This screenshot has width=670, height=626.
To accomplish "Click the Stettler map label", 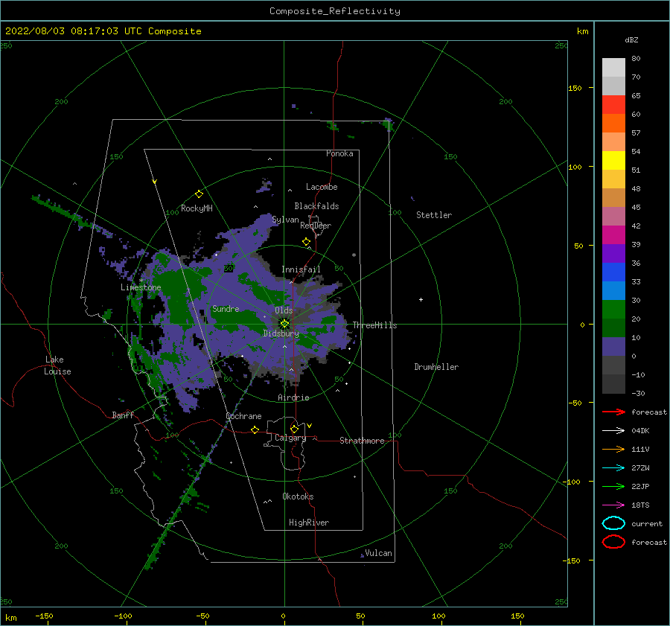I will [x=434, y=215].
